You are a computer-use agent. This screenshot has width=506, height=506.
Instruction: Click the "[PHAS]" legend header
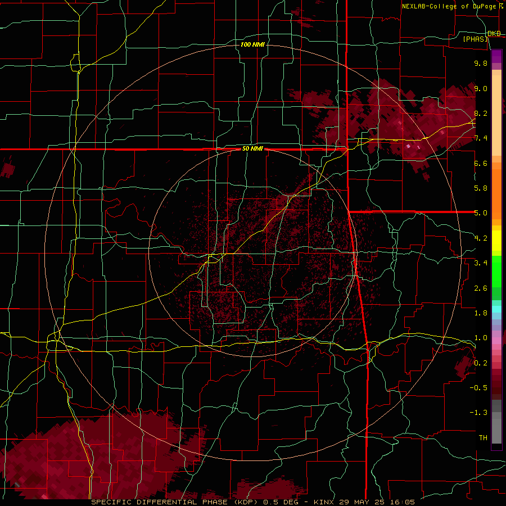[x=476, y=39]
